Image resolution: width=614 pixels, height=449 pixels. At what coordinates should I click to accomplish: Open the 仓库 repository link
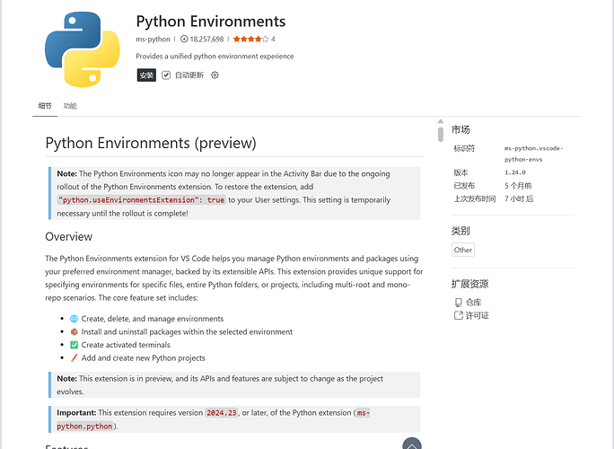(473, 302)
